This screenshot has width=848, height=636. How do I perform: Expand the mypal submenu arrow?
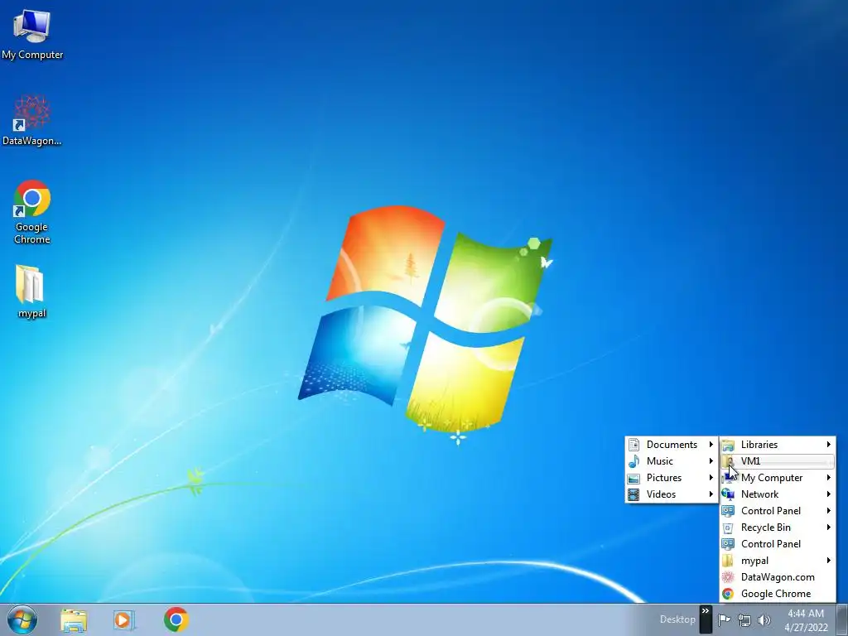coord(828,561)
